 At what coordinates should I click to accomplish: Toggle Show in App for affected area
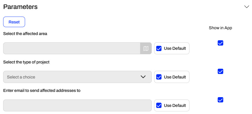(x=221, y=43)
